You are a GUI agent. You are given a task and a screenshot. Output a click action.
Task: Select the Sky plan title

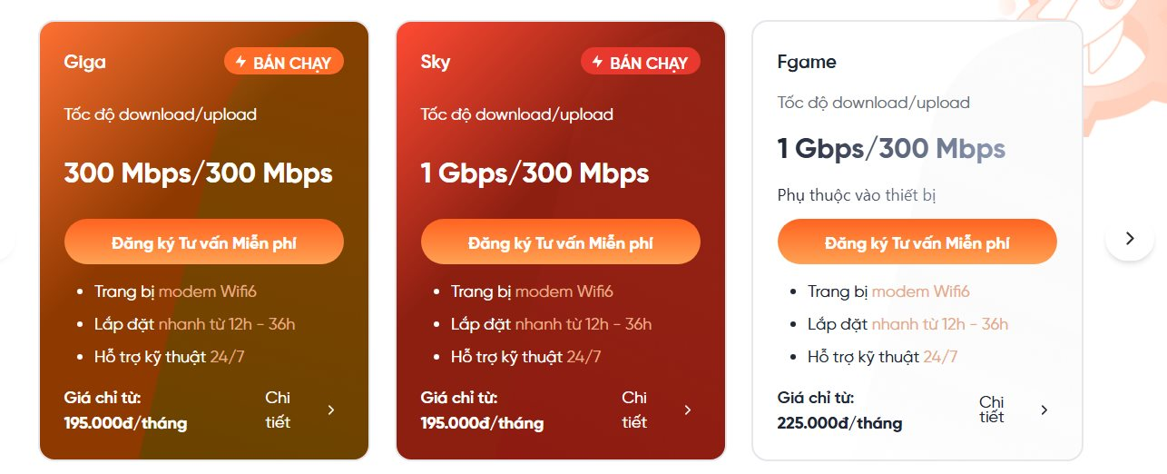(x=436, y=63)
